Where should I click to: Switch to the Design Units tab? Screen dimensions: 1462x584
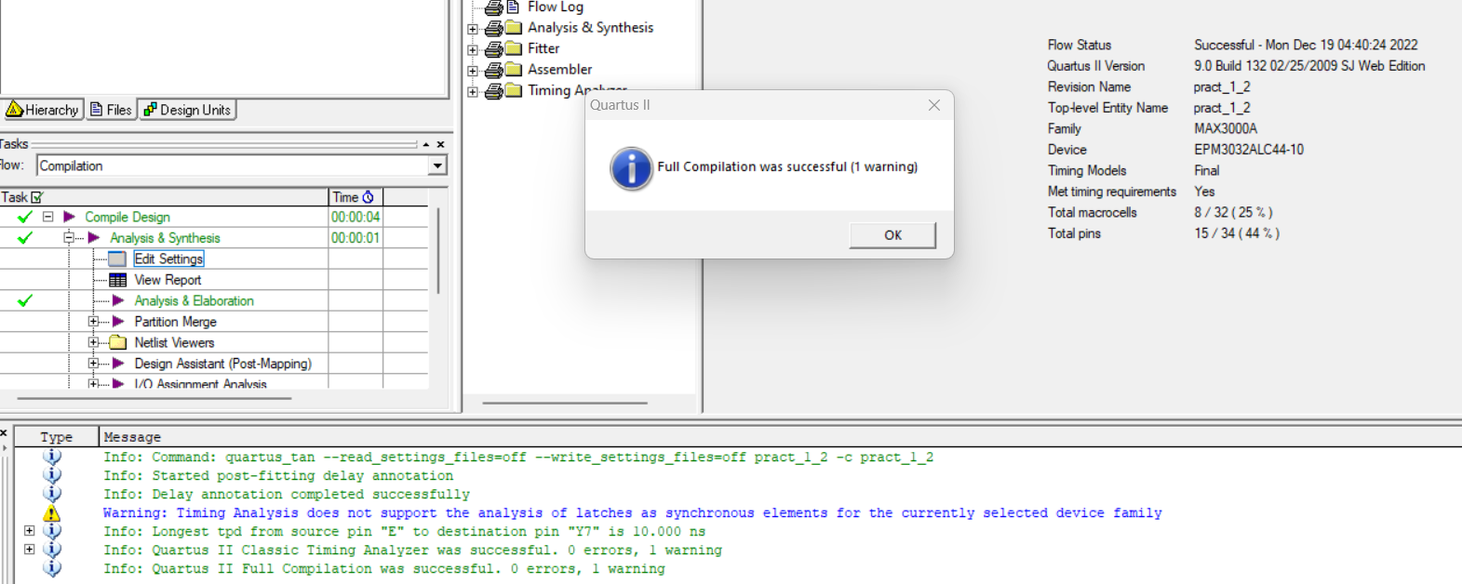[x=187, y=110]
